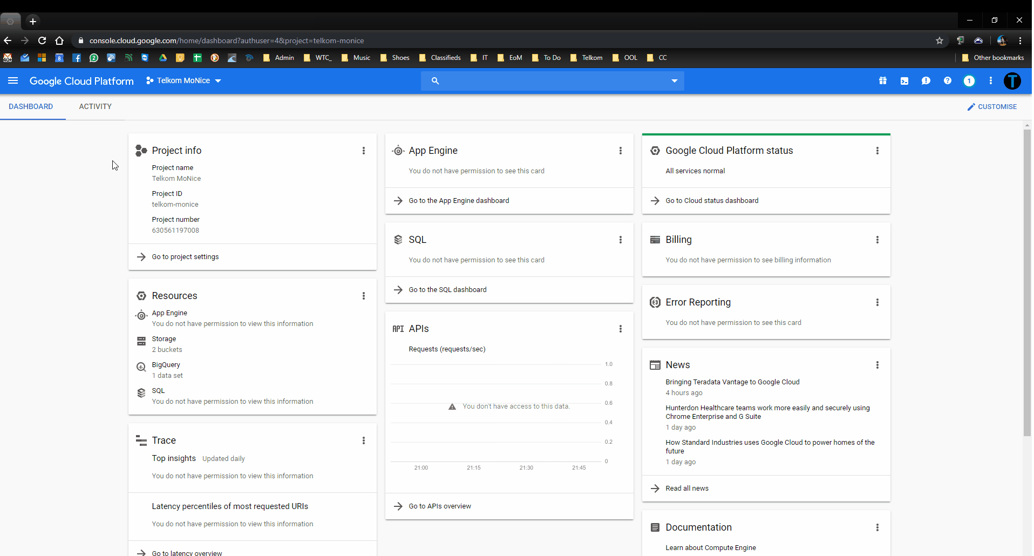Bookmark this page with star icon
The width and height of the screenshot is (1034, 556).
click(x=940, y=40)
